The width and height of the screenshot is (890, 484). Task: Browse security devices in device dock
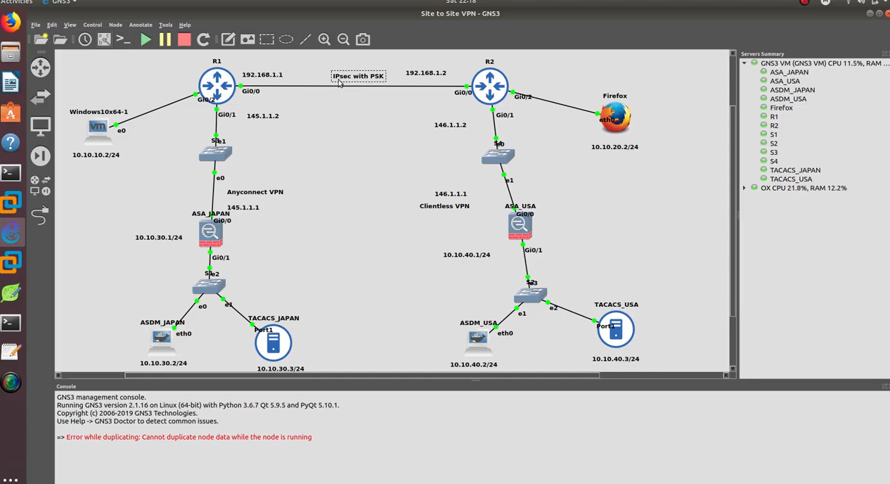pyautogui.click(x=40, y=156)
